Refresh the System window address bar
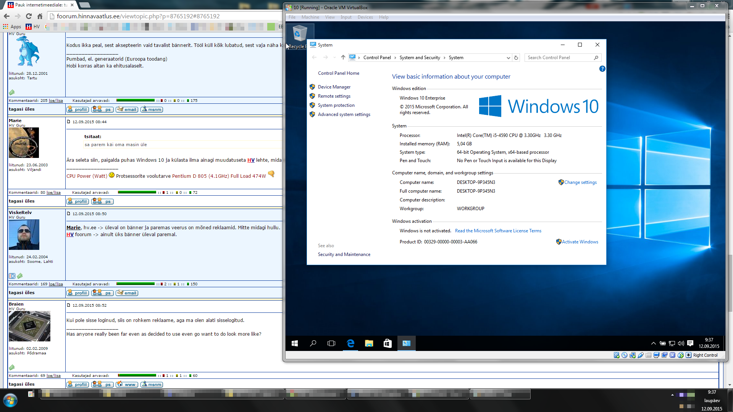 pyautogui.click(x=516, y=58)
